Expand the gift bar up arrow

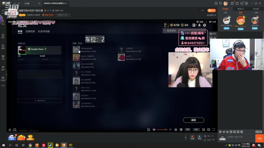(x=186, y=137)
